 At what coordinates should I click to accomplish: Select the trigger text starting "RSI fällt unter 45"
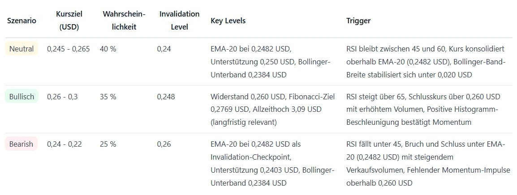(425, 164)
